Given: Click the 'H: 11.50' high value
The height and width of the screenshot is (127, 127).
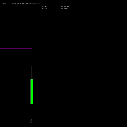Looking at the screenshot, I should point(65,7).
